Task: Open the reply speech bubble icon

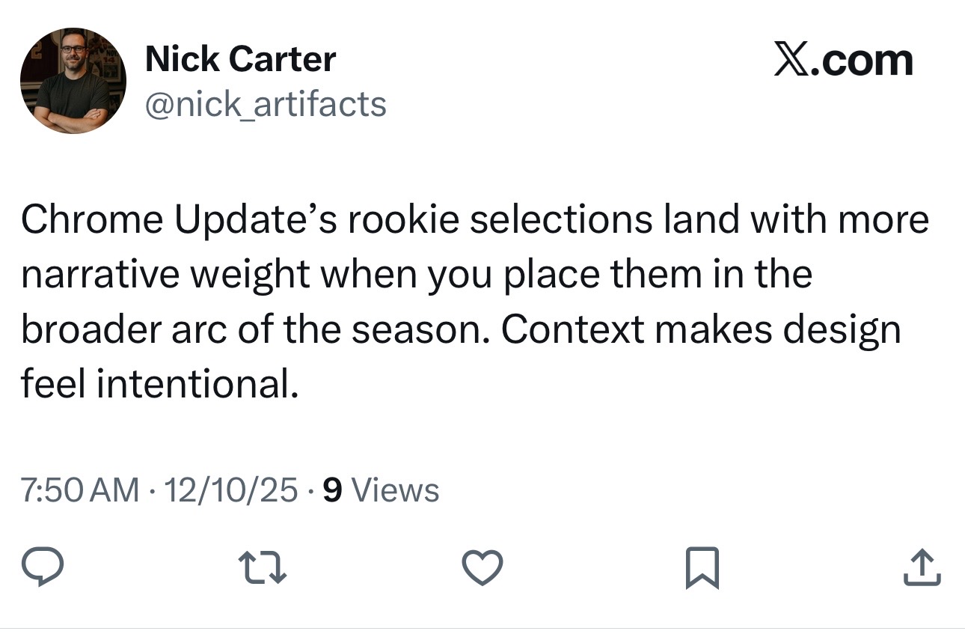Action: (x=42, y=568)
